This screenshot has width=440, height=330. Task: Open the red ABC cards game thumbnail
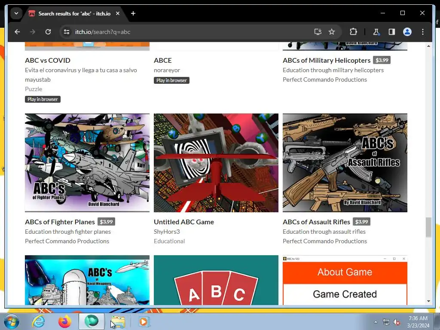click(x=216, y=280)
